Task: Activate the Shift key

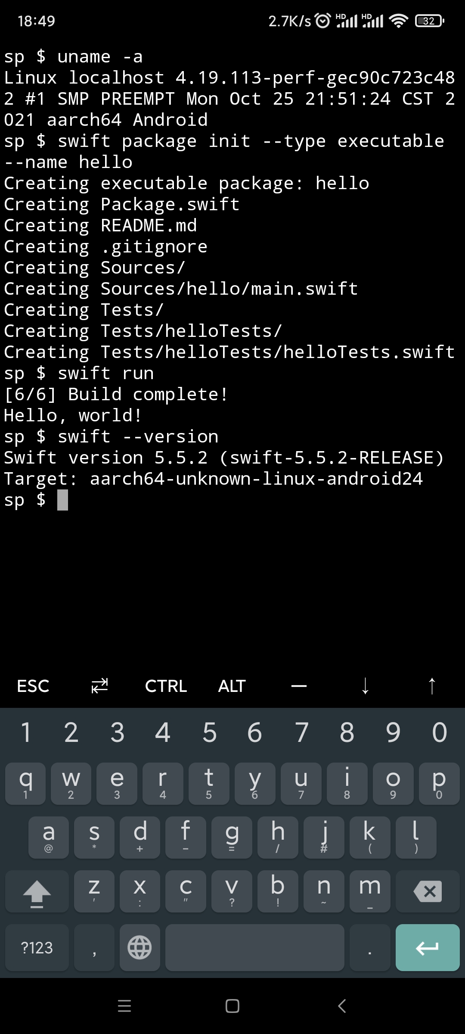Action: click(36, 892)
